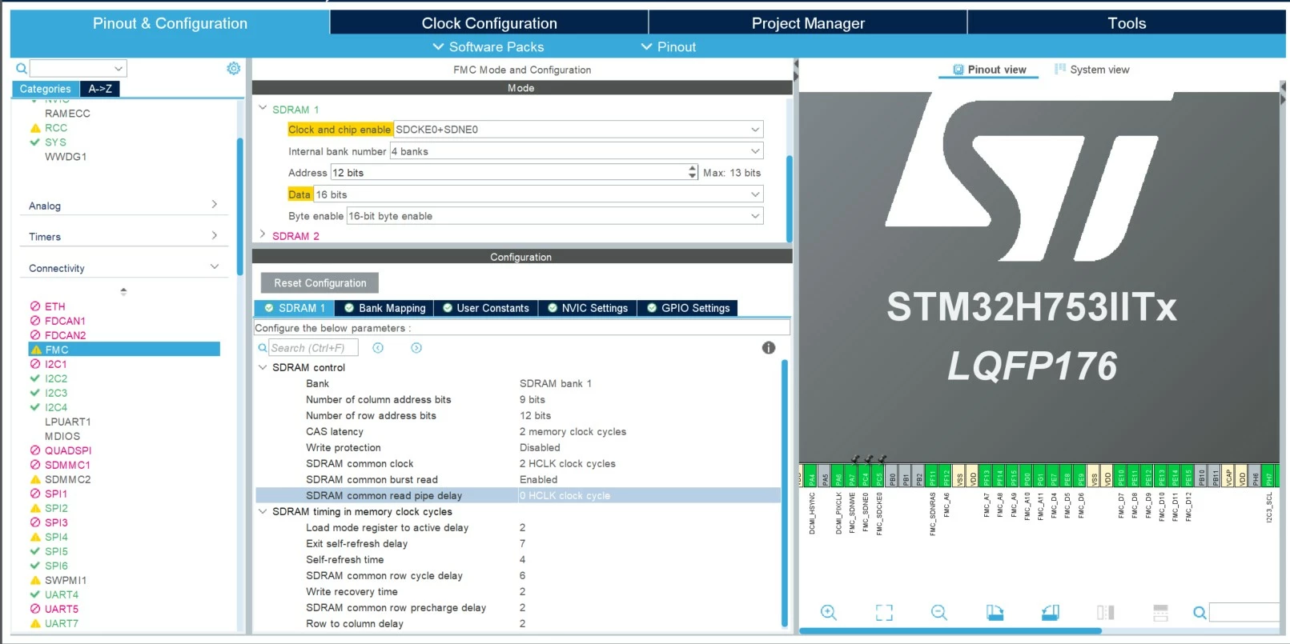
Task: Click the Address bits stepper arrows
Action: pos(693,173)
